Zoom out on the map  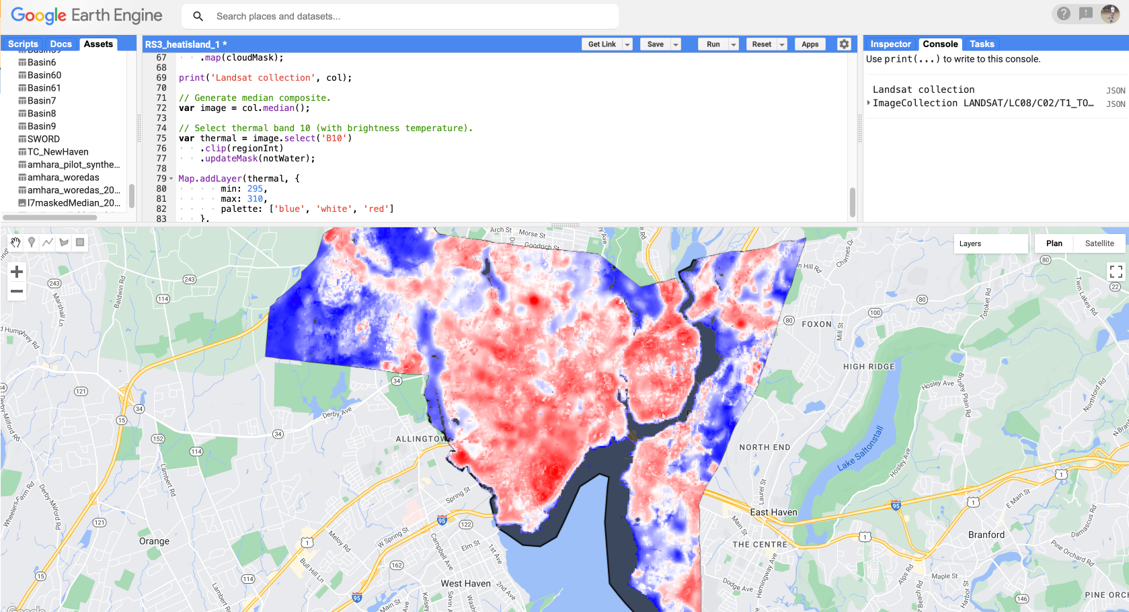16,291
